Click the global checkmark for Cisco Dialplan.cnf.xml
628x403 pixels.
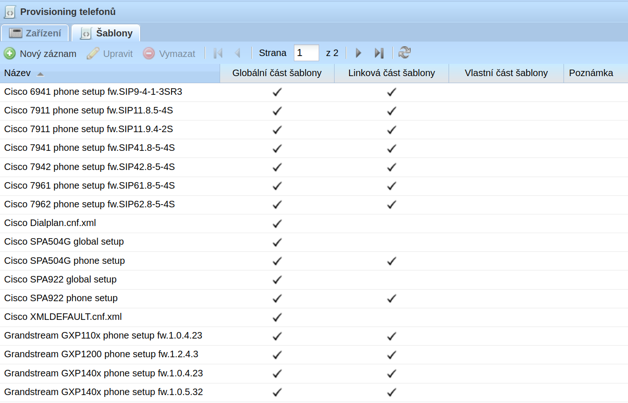277,224
